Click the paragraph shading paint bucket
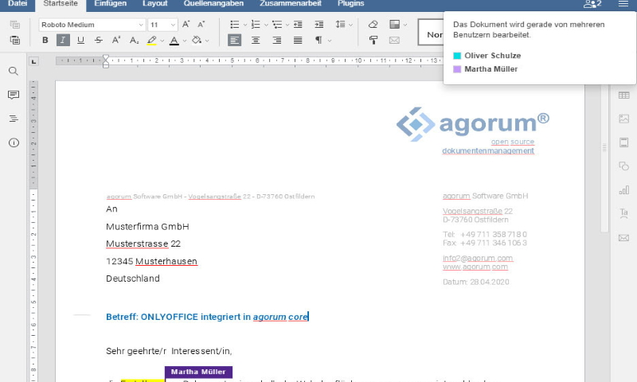 [197, 40]
